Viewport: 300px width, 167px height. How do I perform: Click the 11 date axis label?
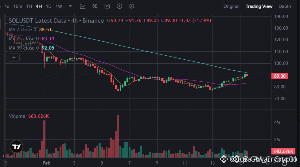[185, 163]
